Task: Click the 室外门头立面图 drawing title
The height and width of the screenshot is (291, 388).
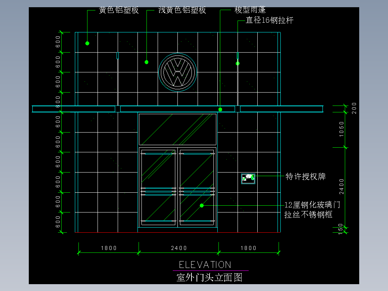Action: (209, 277)
